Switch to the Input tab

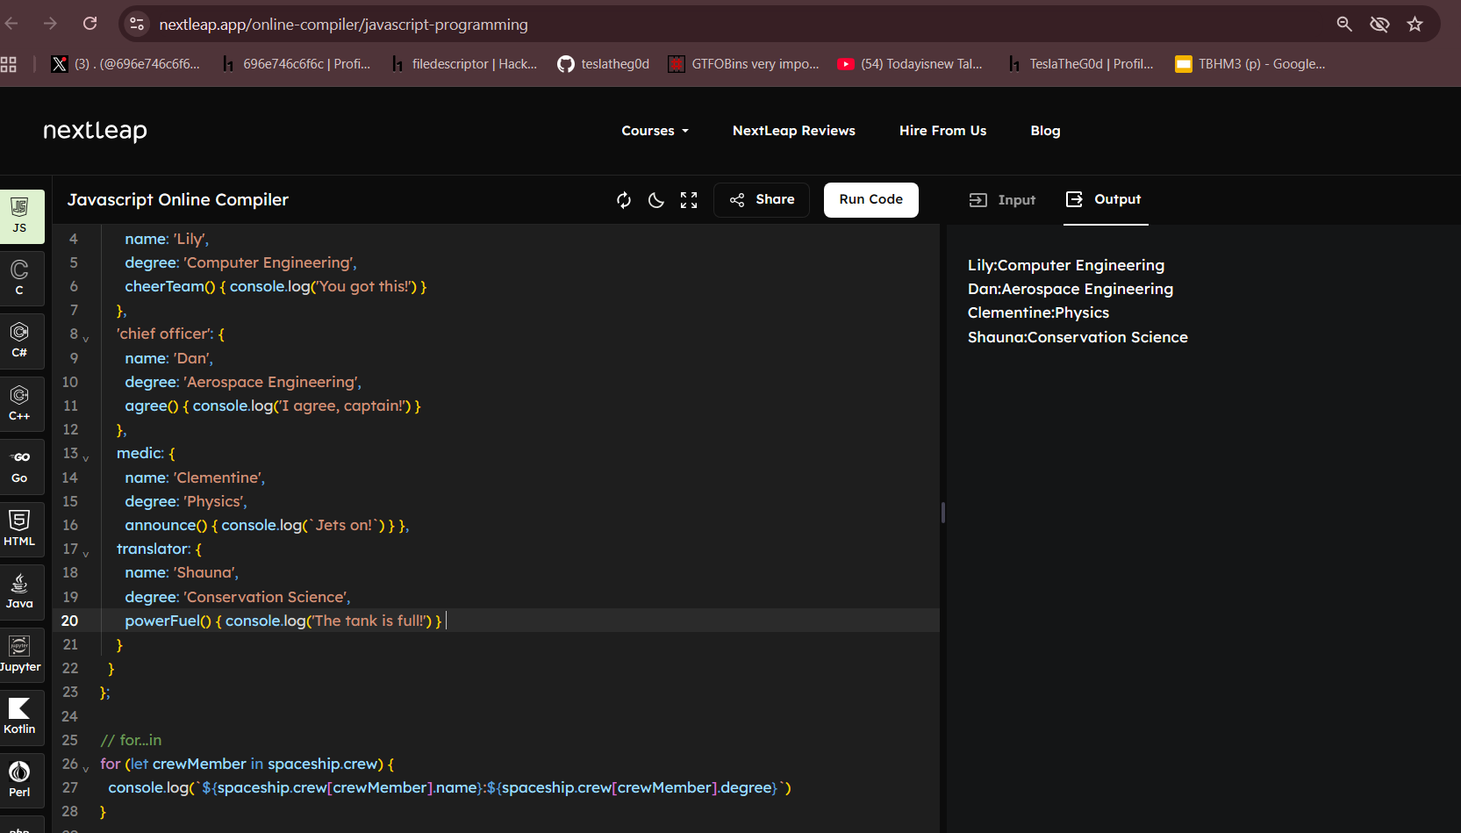tap(1002, 200)
